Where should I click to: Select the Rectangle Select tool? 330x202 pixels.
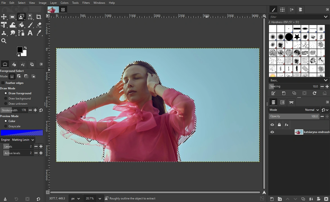click(12, 17)
